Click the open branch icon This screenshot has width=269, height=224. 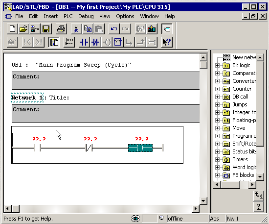tap(129, 42)
